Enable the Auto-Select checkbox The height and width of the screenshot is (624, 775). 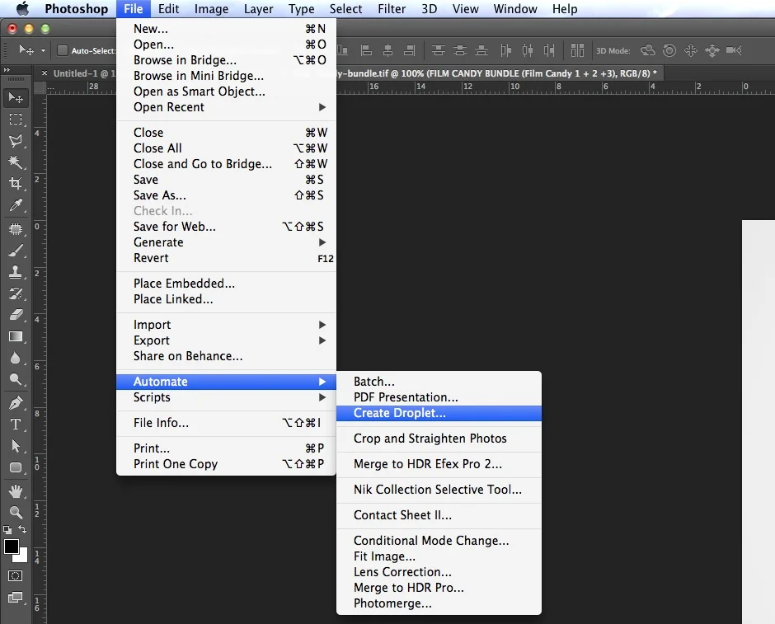pos(63,50)
